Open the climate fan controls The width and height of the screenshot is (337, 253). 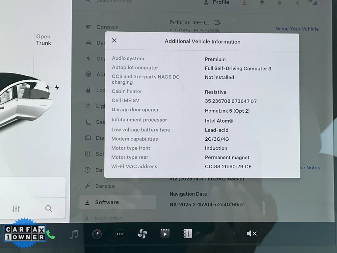[142, 234]
